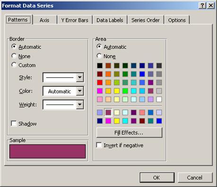
Task: Choose the pure blue swatch in second row
Action: [142, 74]
